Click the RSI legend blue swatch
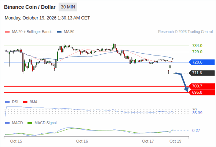The width and height of the screenshot is (216, 147). coord(7,102)
